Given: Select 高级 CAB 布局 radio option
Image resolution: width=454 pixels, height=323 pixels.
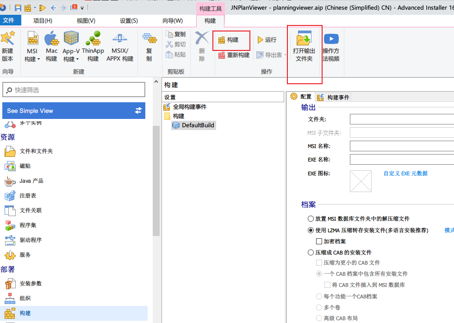Looking at the screenshot, I should 319,318.
